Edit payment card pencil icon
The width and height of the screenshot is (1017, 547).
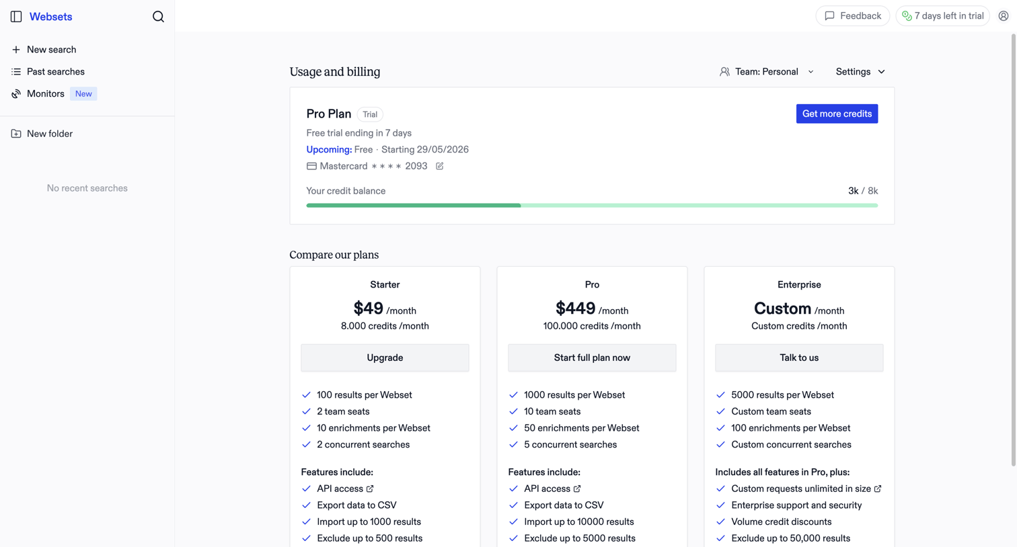pyautogui.click(x=439, y=166)
